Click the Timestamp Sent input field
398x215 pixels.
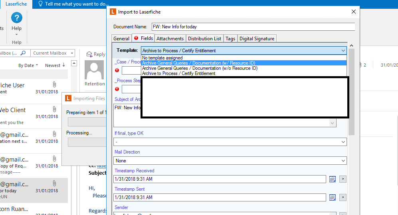point(220,197)
